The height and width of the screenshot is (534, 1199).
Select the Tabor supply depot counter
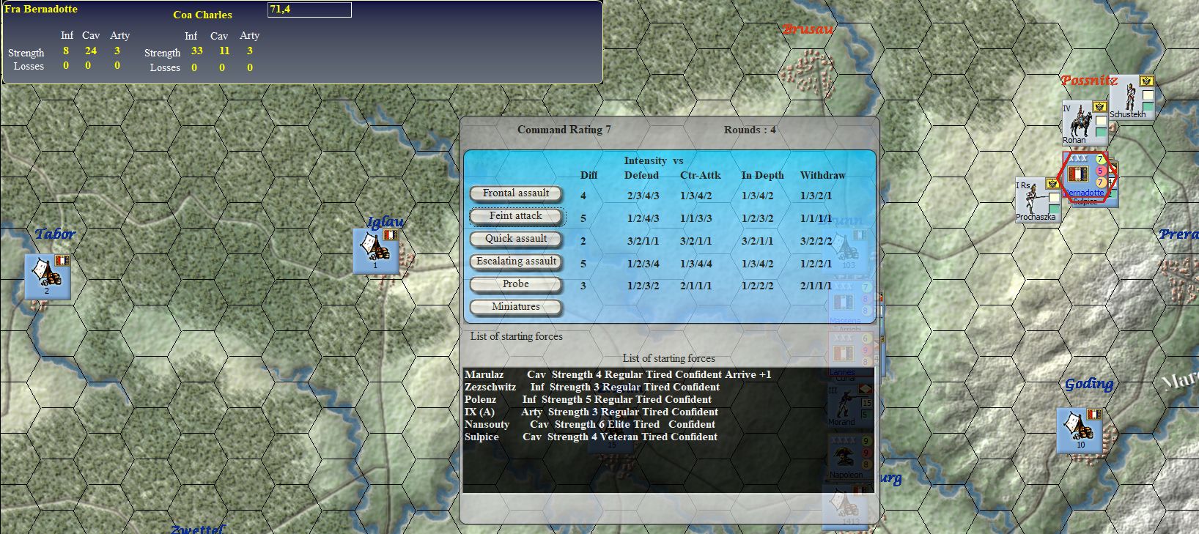(48, 276)
